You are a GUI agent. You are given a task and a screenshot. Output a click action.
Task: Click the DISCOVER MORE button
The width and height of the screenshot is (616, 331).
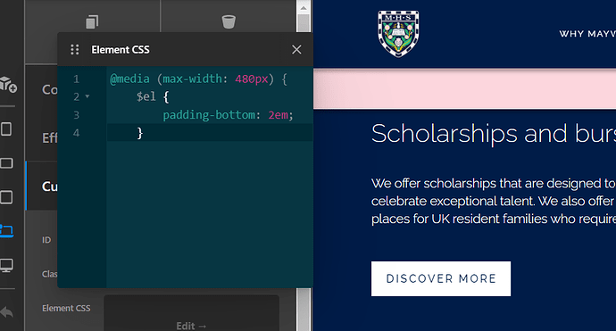[441, 278]
